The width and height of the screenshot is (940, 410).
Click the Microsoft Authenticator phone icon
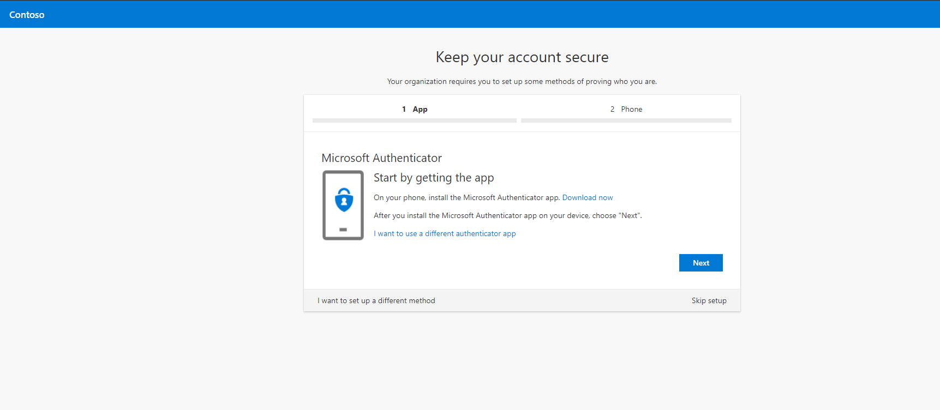coord(343,205)
